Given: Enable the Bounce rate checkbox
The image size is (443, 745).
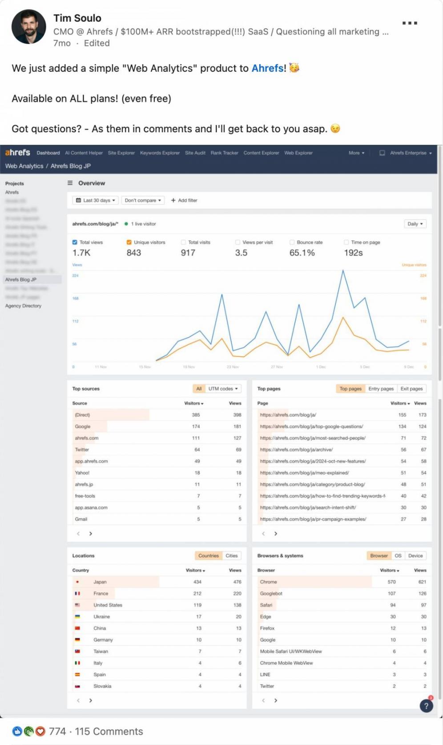Looking at the screenshot, I should [292, 243].
